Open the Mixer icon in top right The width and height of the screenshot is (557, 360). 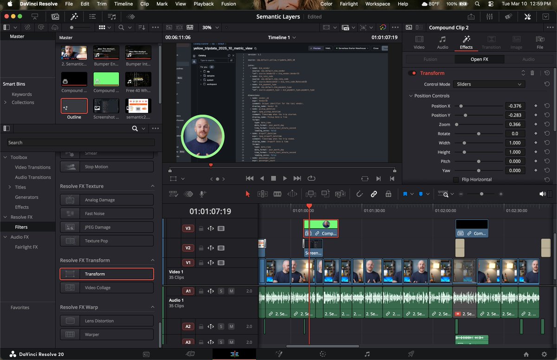490,16
